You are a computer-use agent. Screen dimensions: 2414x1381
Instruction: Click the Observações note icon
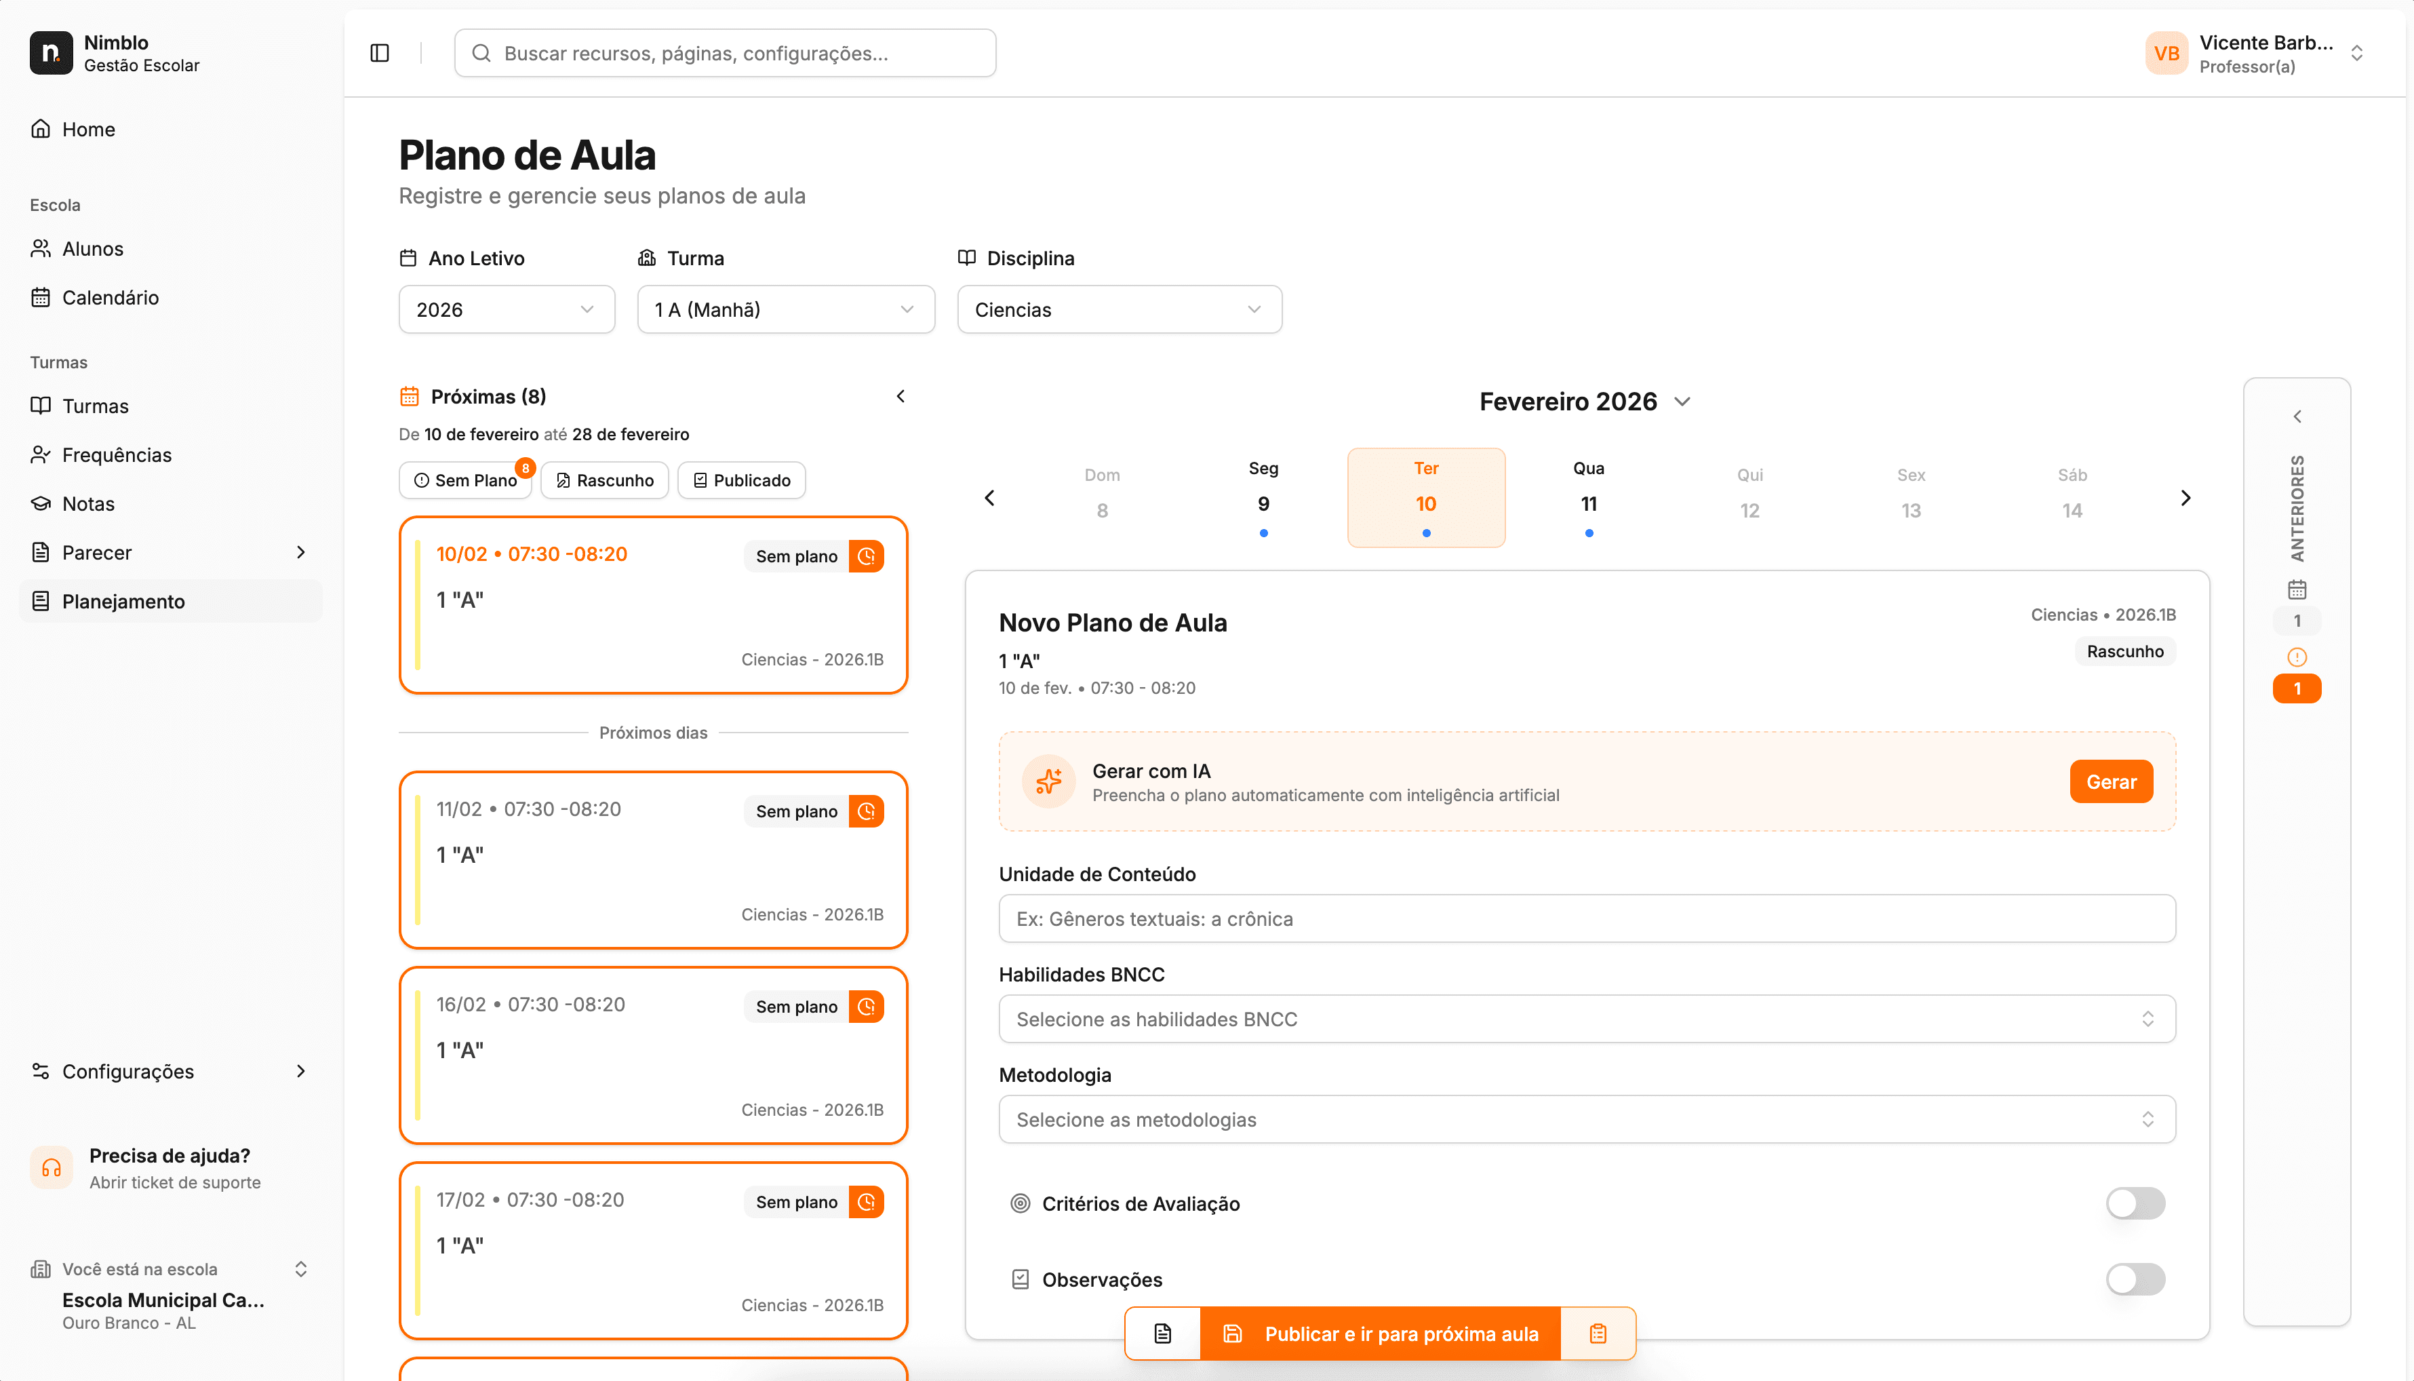coord(1021,1279)
